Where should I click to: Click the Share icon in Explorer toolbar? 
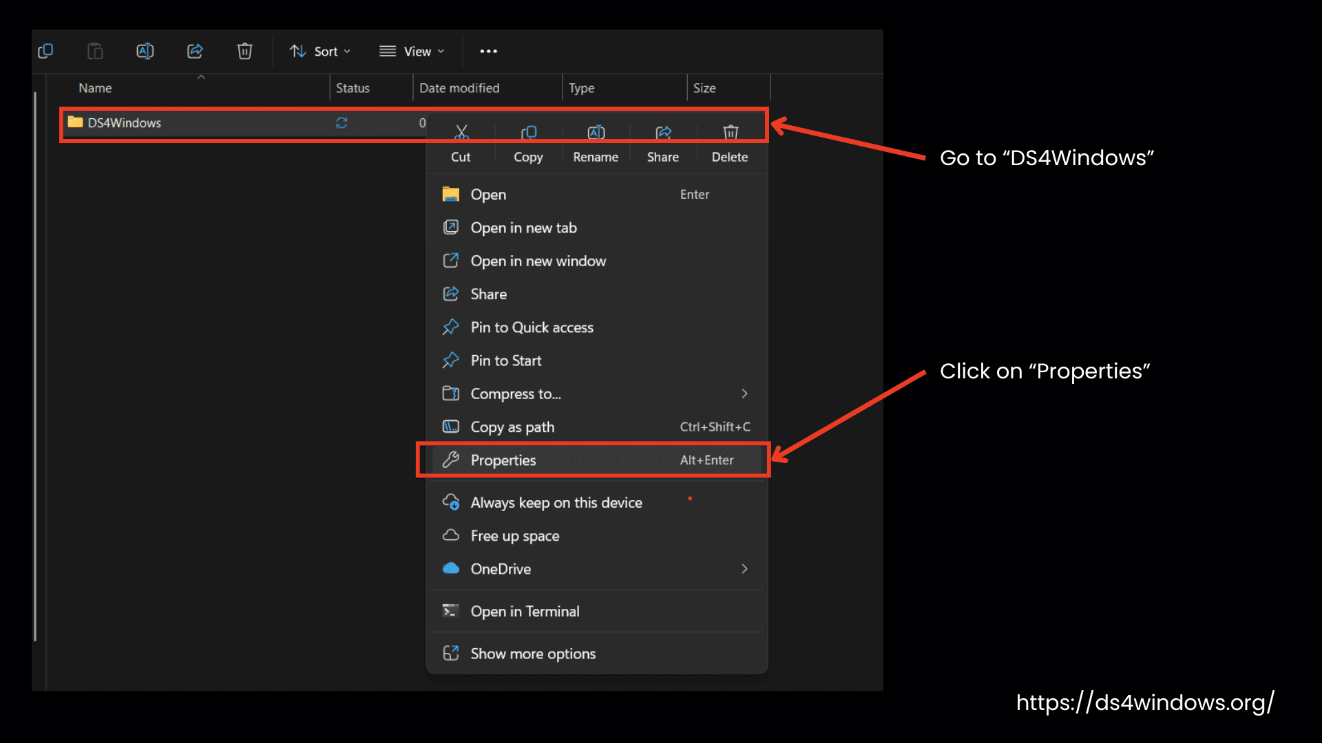(195, 51)
